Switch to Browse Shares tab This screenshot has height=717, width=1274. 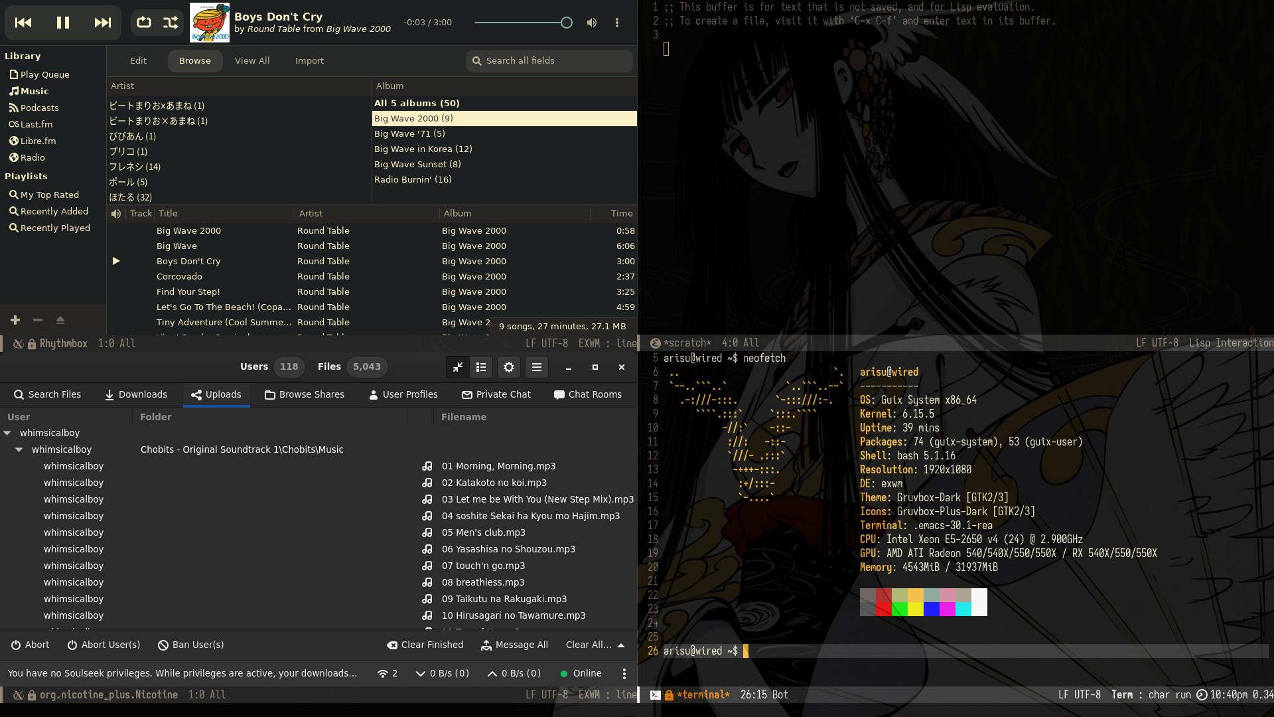(305, 394)
